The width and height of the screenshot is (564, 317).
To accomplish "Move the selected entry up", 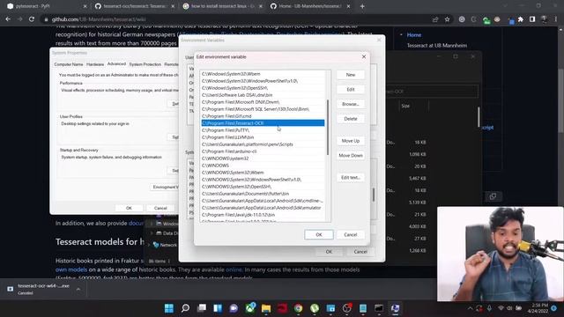I will (351, 141).
